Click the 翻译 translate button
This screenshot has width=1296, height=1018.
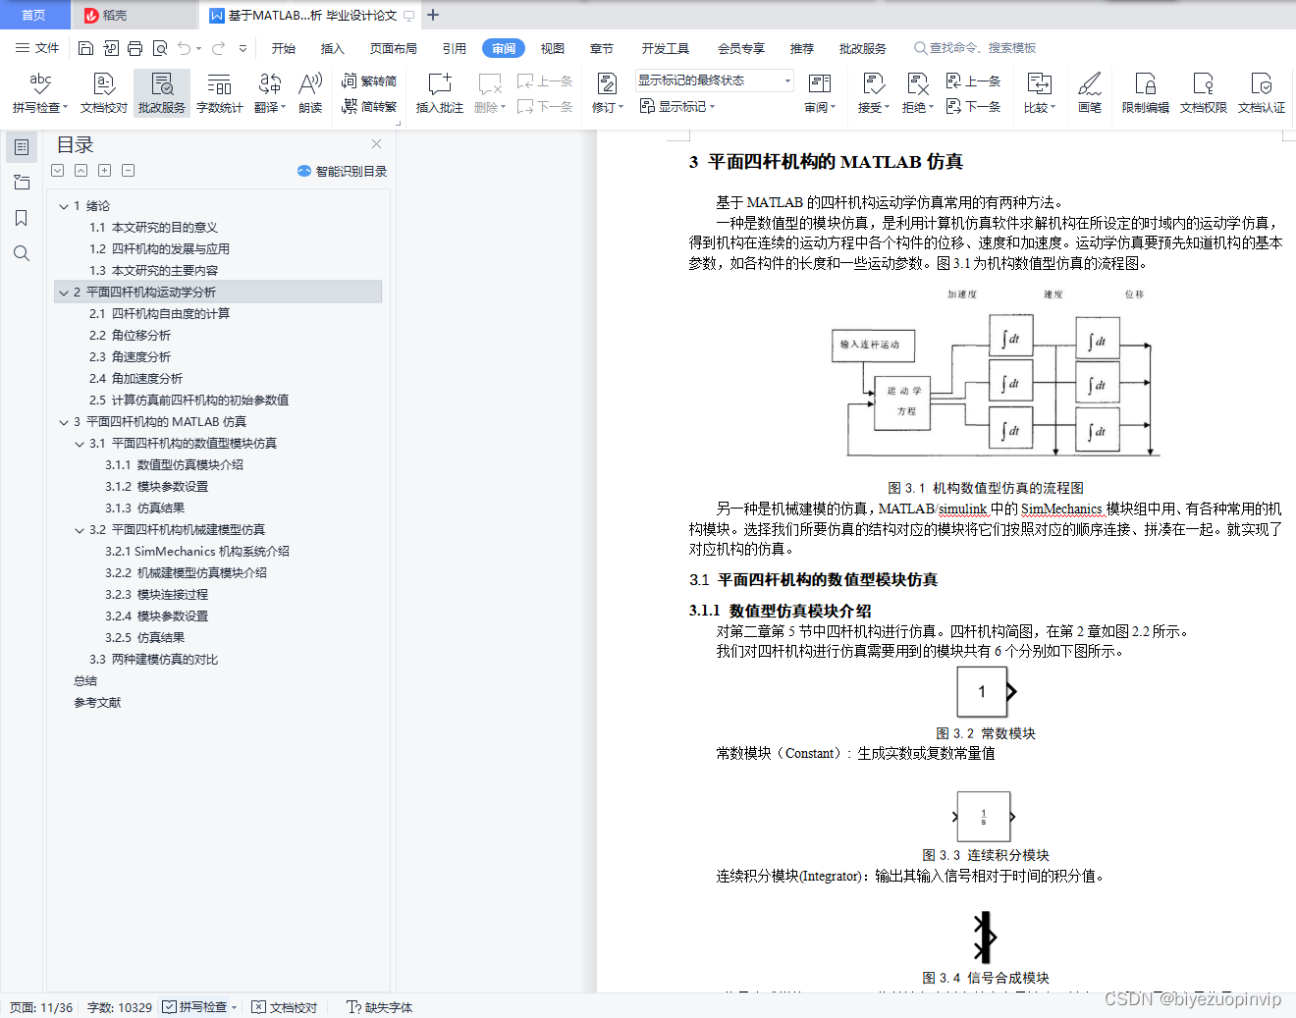point(269,93)
